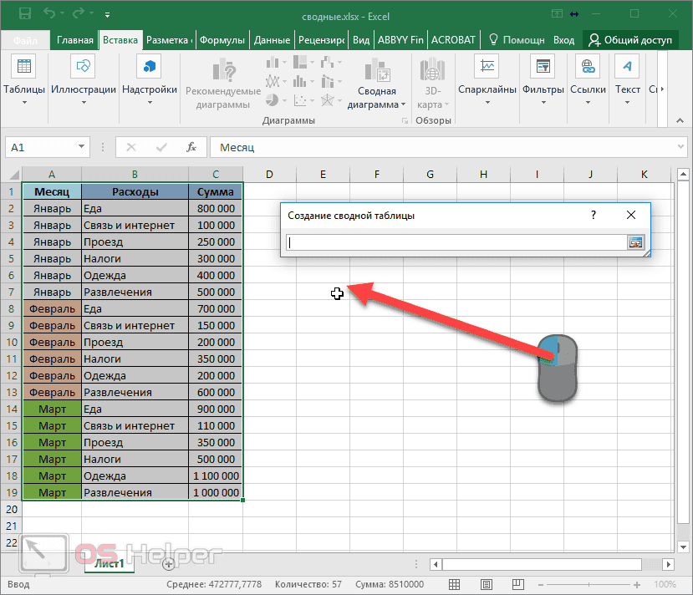
Task: Click the range selector icon in the dialog
Action: pyautogui.click(x=636, y=242)
